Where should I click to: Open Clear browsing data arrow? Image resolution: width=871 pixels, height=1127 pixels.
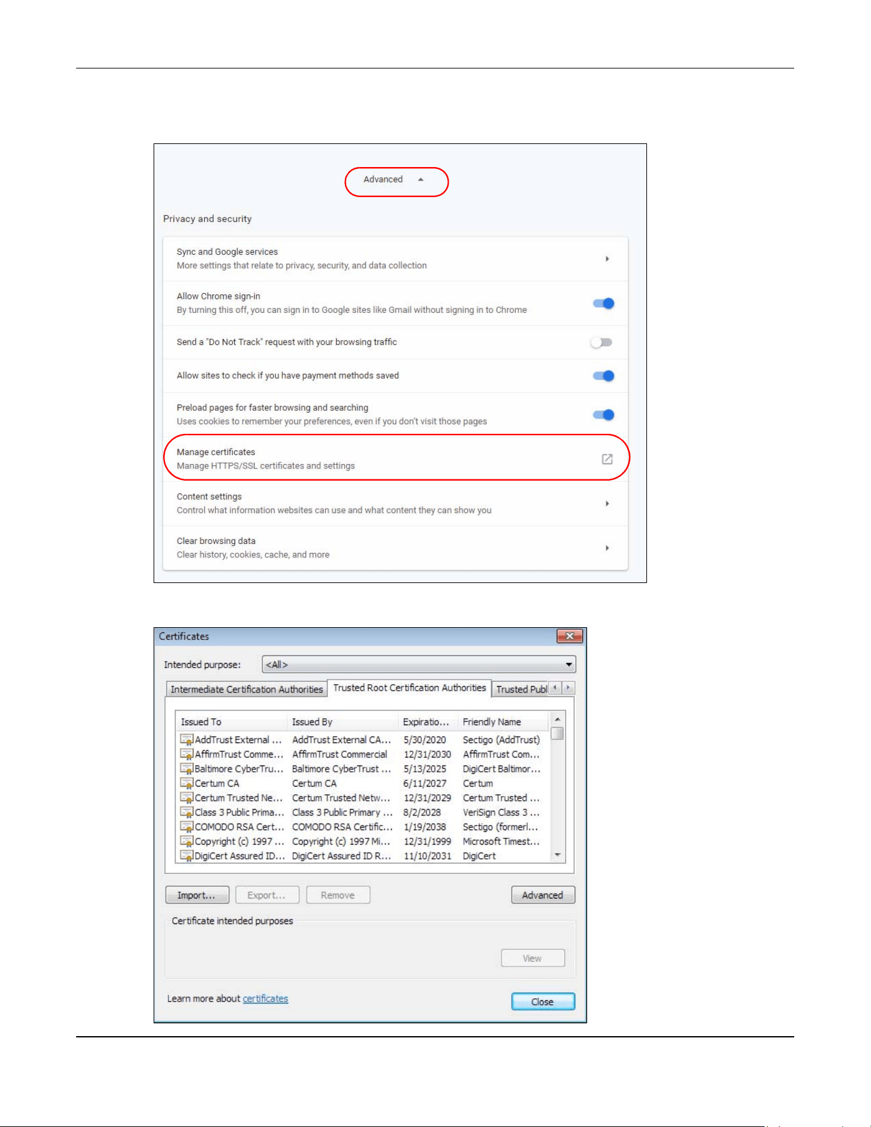click(607, 548)
